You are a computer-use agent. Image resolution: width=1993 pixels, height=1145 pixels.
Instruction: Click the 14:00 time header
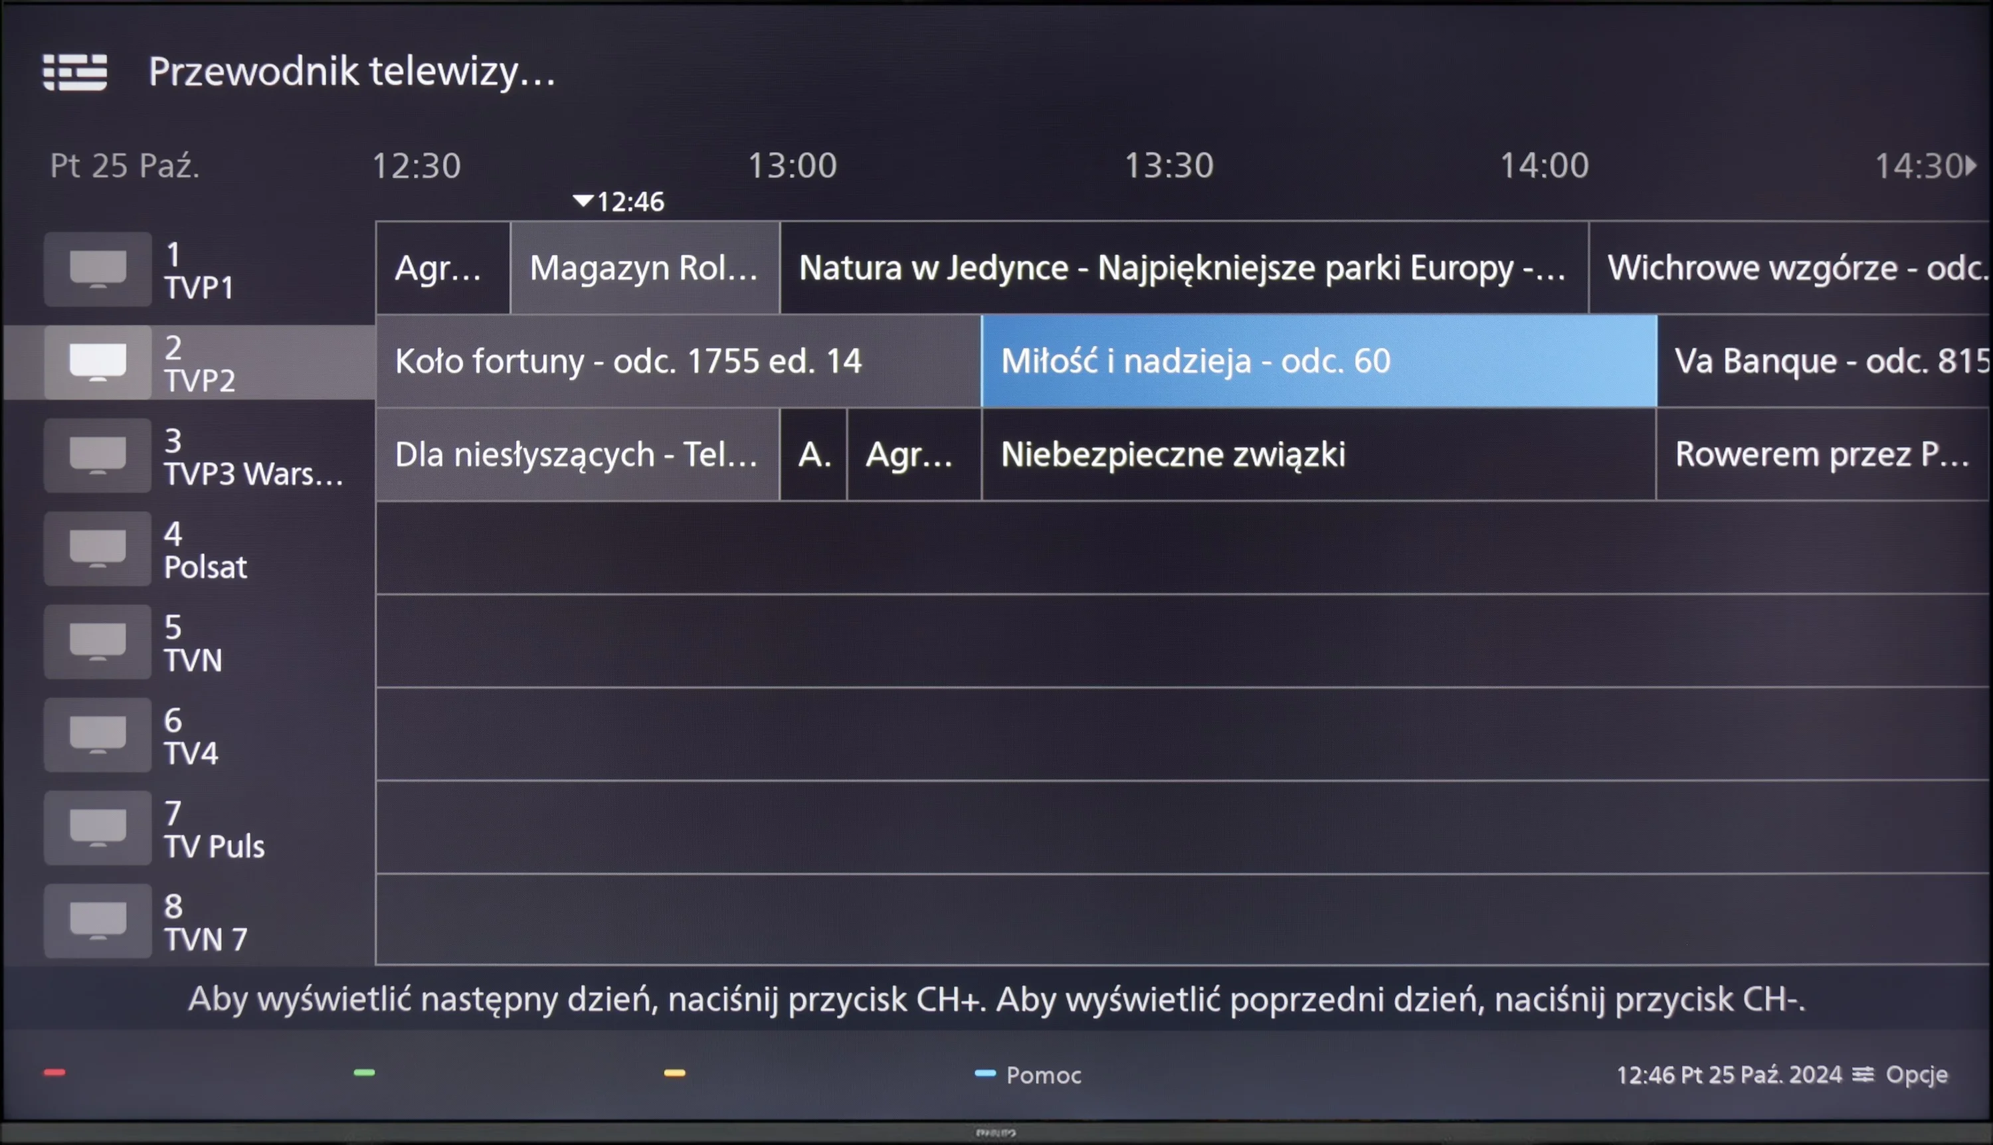[1545, 166]
